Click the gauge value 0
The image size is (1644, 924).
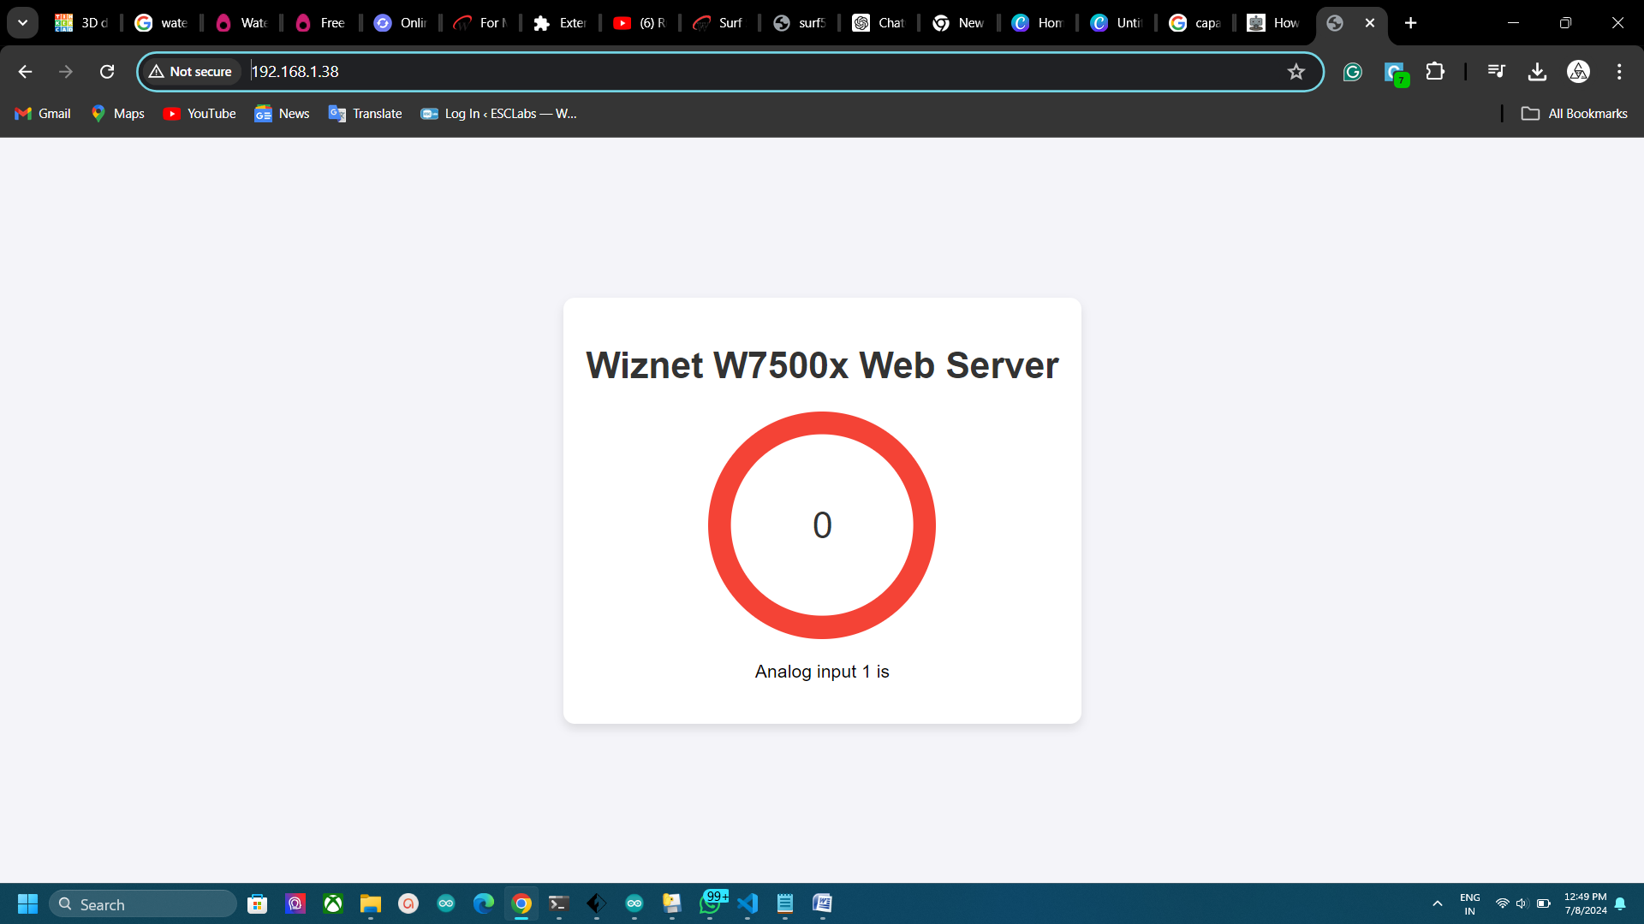822,525
